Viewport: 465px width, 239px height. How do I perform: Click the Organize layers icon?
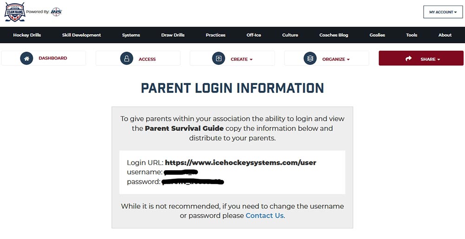[310, 59]
